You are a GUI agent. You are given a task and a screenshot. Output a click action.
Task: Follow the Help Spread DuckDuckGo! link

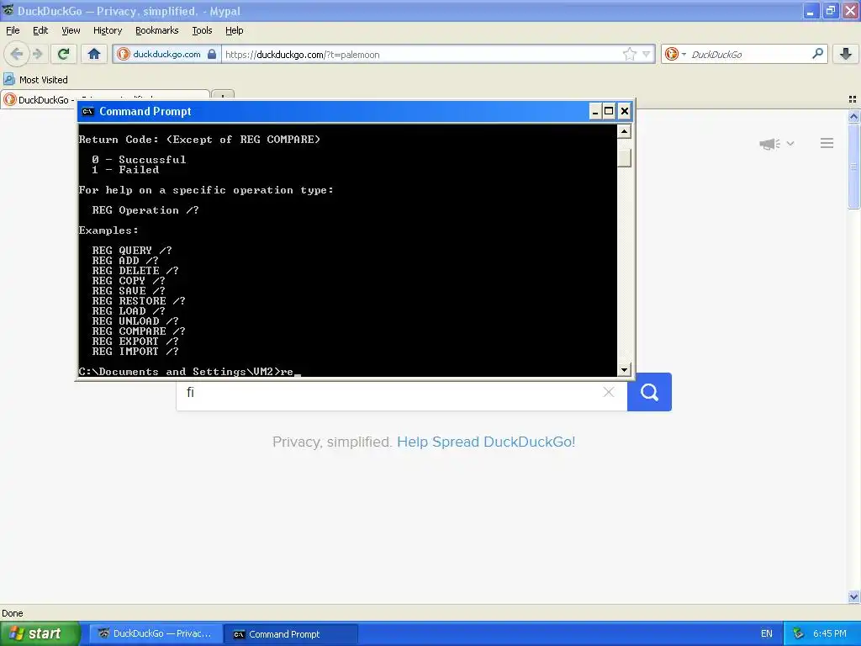click(x=486, y=442)
